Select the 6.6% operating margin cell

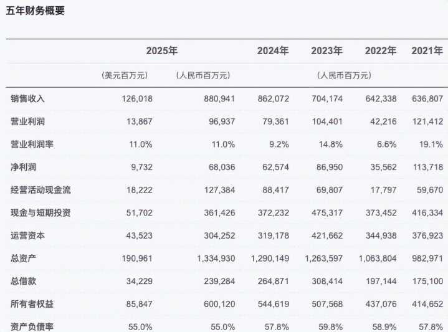(x=386, y=145)
